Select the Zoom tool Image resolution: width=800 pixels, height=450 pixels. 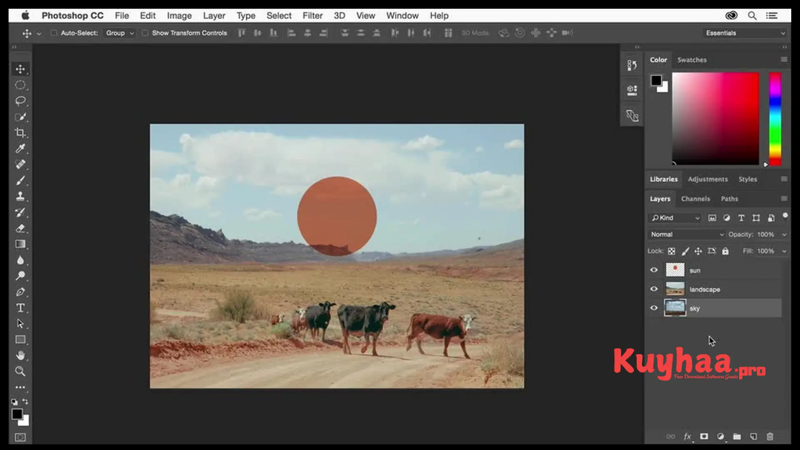[20, 371]
